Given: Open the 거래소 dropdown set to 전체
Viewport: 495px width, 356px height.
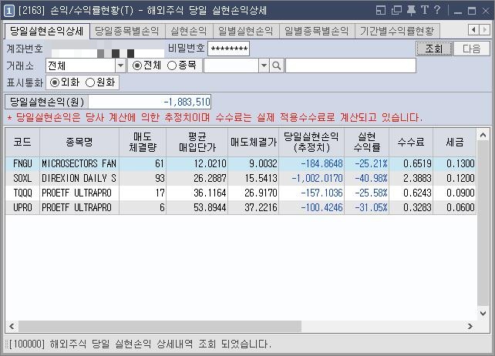Looking at the screenshot, I should pyautogui.click(x=86, y=65).
